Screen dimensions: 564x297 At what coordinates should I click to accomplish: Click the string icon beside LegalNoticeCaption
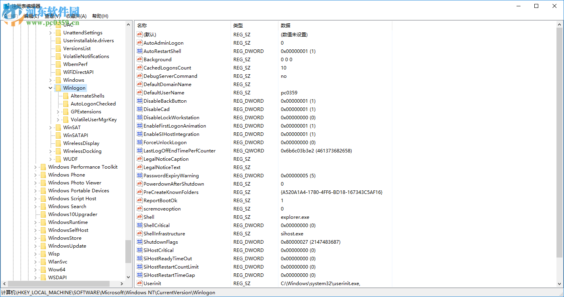click(140, 159)
